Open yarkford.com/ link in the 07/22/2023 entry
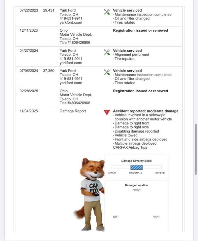The height and width of the screenshot is (241, 198). click(71, 22)
